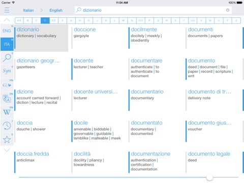
Task: Collapse sidebar with the up chevron
Action: [7, 20]
